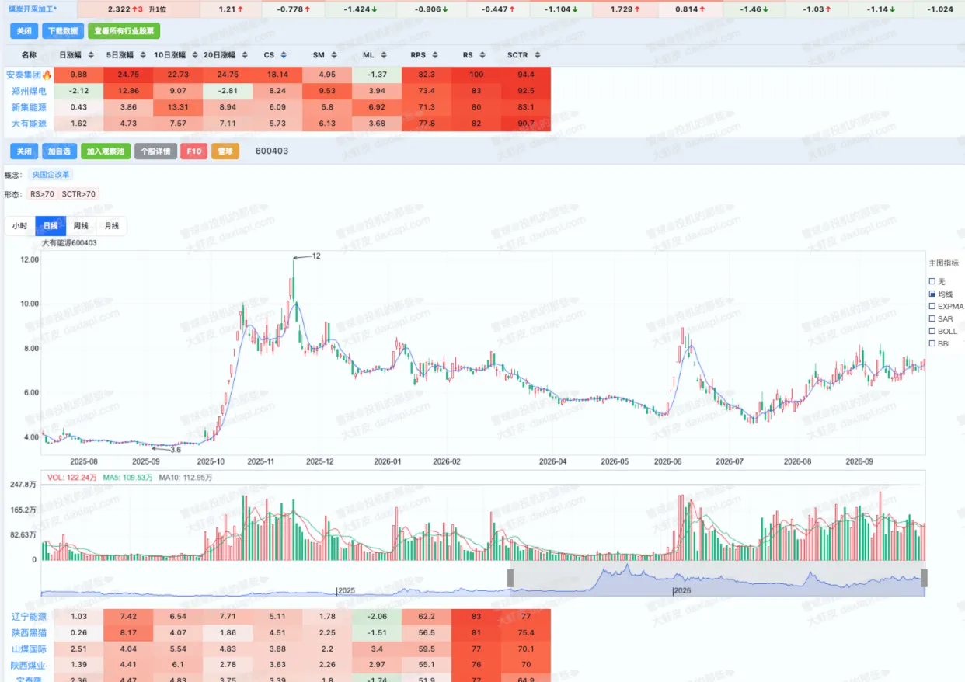Sort table by 5日涨幅 column arrows
The width and height of the screenshot is (965, 682).
tap(141, 55)
